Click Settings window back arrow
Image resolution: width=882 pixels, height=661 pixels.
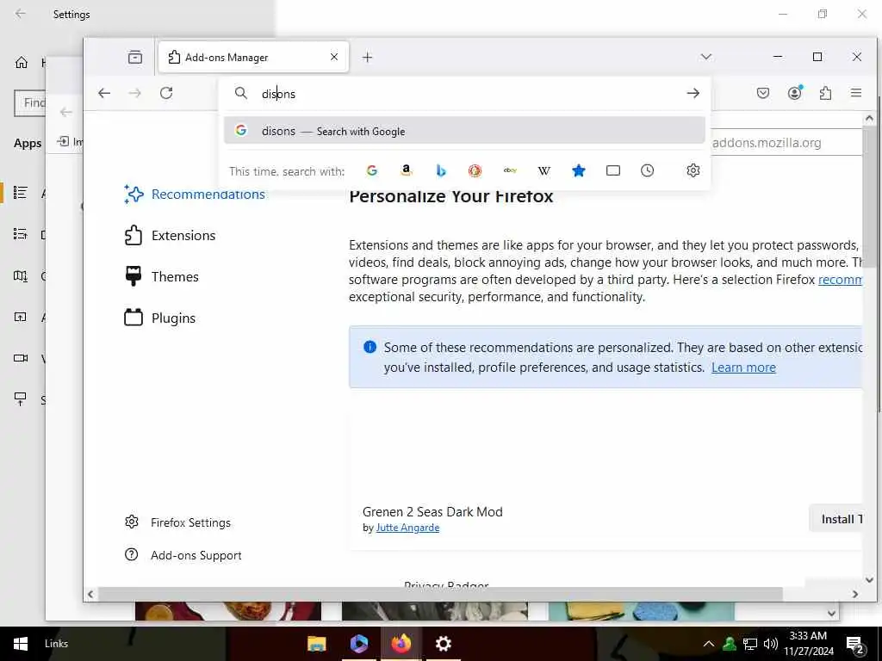tap(21, 14)
